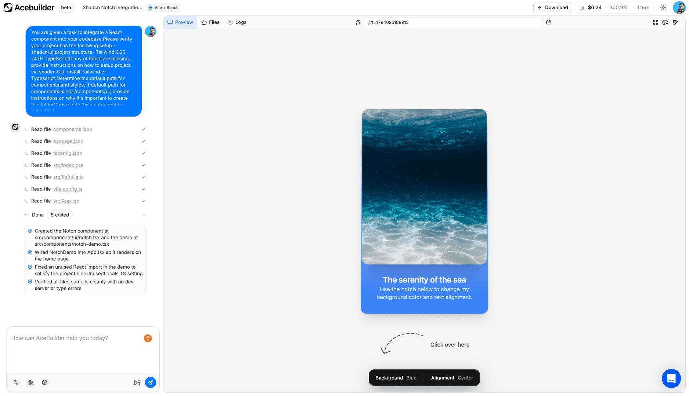
Task: Click the 1 turn counter
Action: pyautogui.click(x=643, y=7)
